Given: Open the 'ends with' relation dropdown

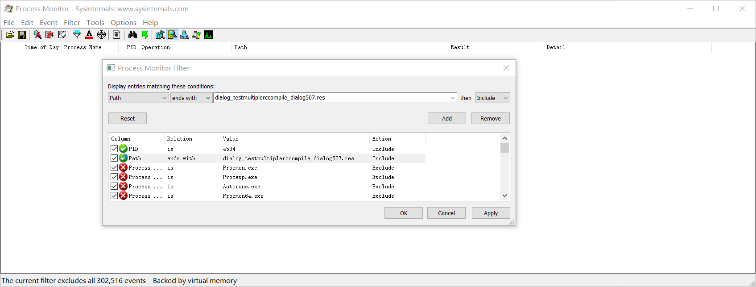Looking at the screenshot, I should (191, 98).
